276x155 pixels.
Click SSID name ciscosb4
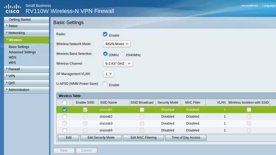(106, 130)
